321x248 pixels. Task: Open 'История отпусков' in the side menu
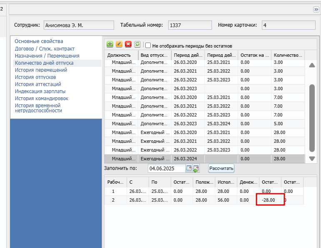click(35, 77)
